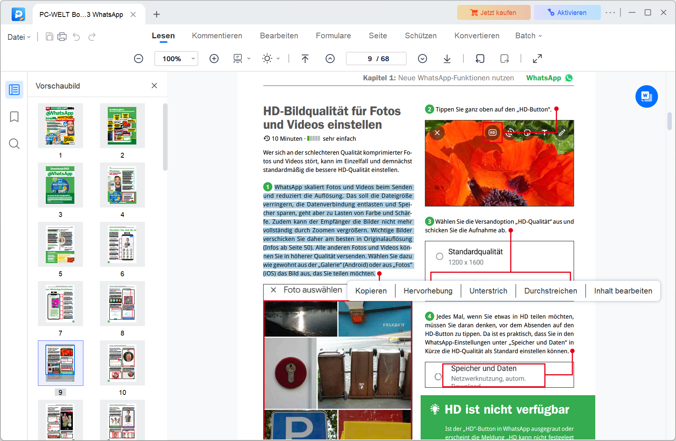Jump to the last page icon

click(x=447, y=59)
